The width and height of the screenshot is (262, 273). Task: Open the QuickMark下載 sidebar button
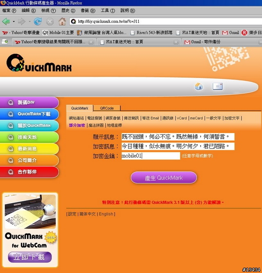click(29, 114)
